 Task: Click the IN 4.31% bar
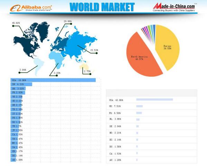tap(21, 84)
